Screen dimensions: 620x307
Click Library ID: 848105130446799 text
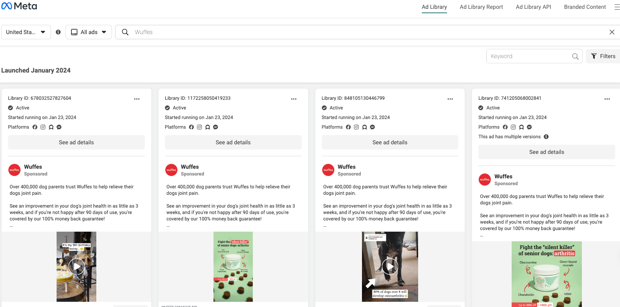click(x=353, y=98)
